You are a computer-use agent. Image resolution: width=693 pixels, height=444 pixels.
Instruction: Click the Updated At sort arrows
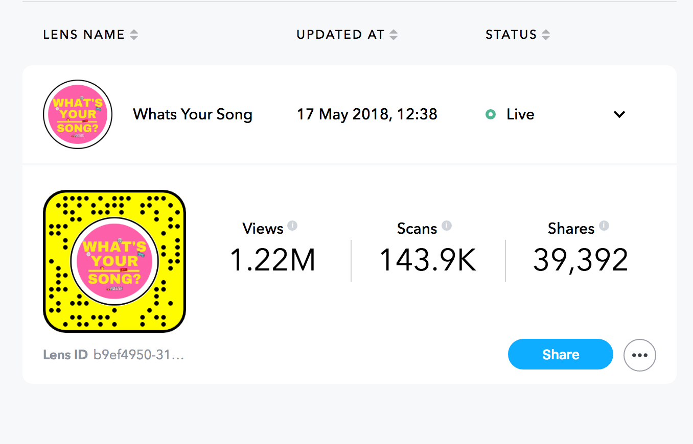[394, 35]
